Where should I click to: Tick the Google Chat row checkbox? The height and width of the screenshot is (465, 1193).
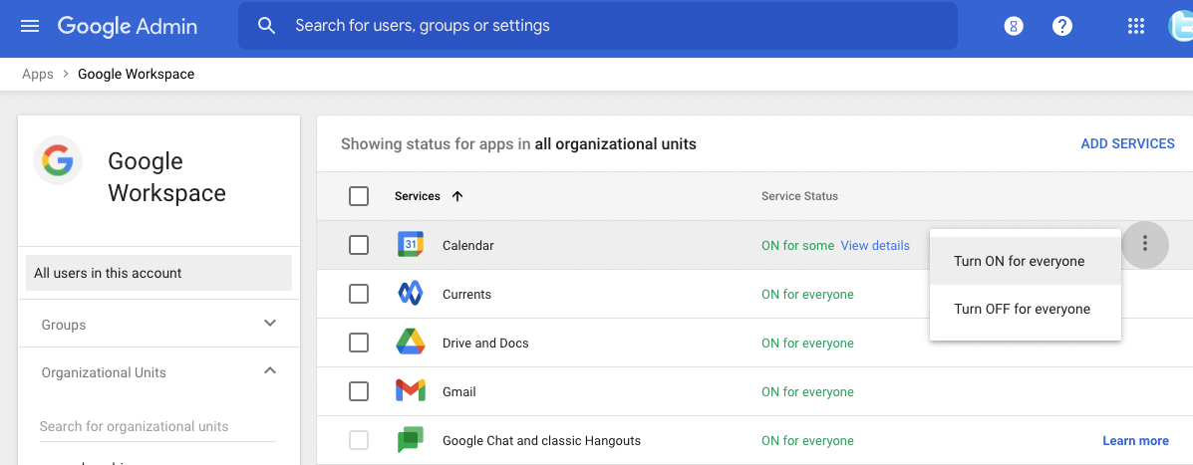click(359, 440)
